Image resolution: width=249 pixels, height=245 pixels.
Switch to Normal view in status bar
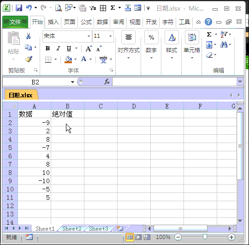(130, 237)
